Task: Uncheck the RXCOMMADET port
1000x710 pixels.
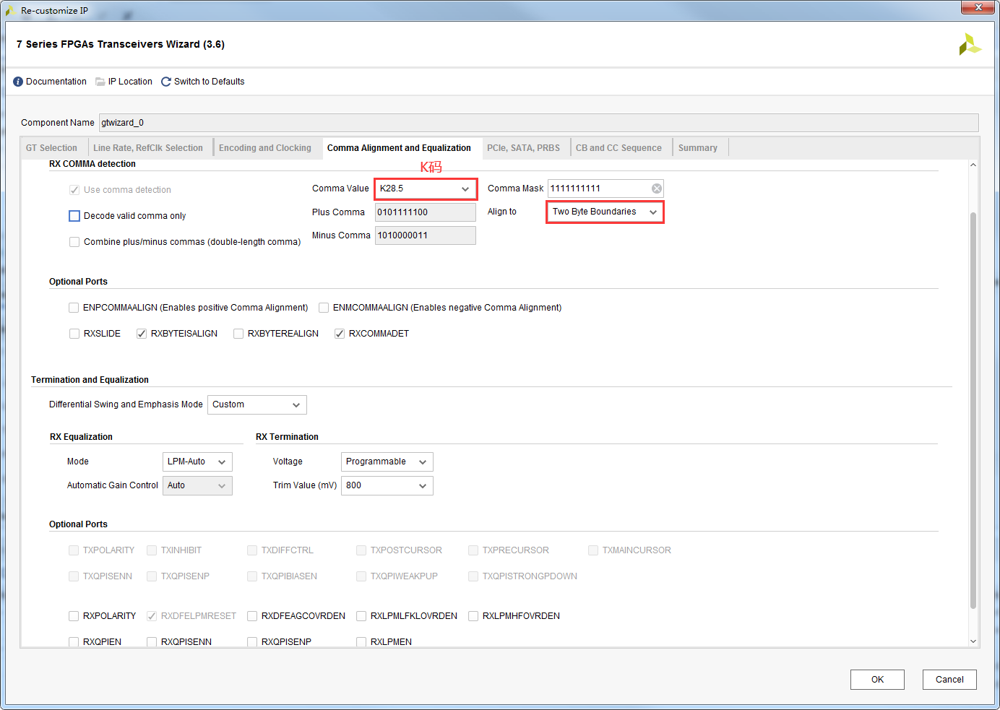Action: [x=340, y=334]
